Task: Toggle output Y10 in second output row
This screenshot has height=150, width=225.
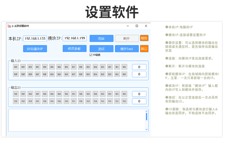Action: click(x=124, y=101)
